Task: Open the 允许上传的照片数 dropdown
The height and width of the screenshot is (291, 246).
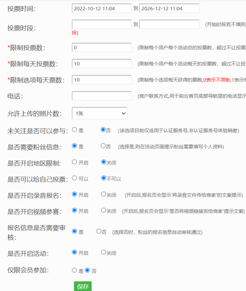Action: 100,113
